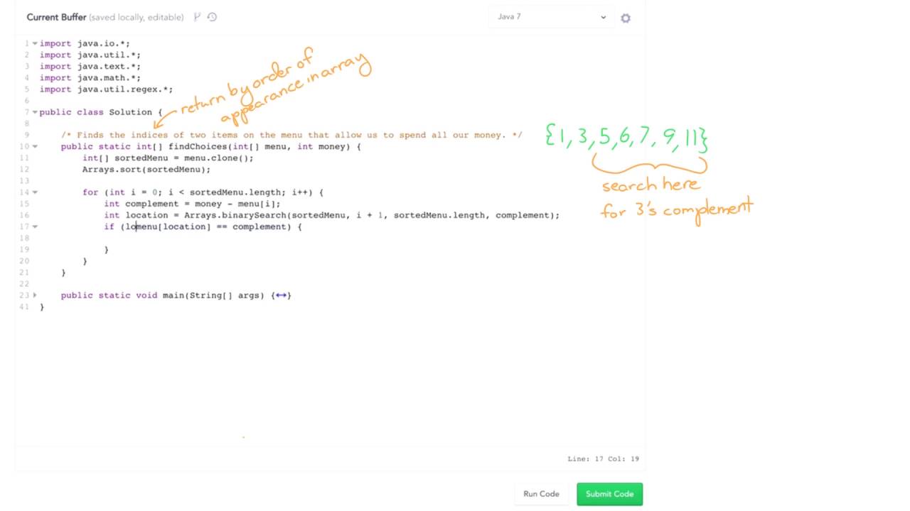Open the Java 7 language dropdown
910x511 pixels.
click(552, 17)
